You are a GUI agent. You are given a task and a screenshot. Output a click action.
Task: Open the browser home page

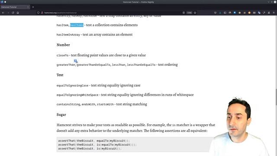pos(18,13)
